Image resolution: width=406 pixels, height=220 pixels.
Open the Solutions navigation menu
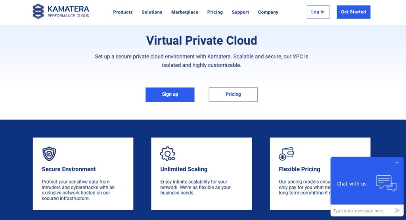coord(152,12)
